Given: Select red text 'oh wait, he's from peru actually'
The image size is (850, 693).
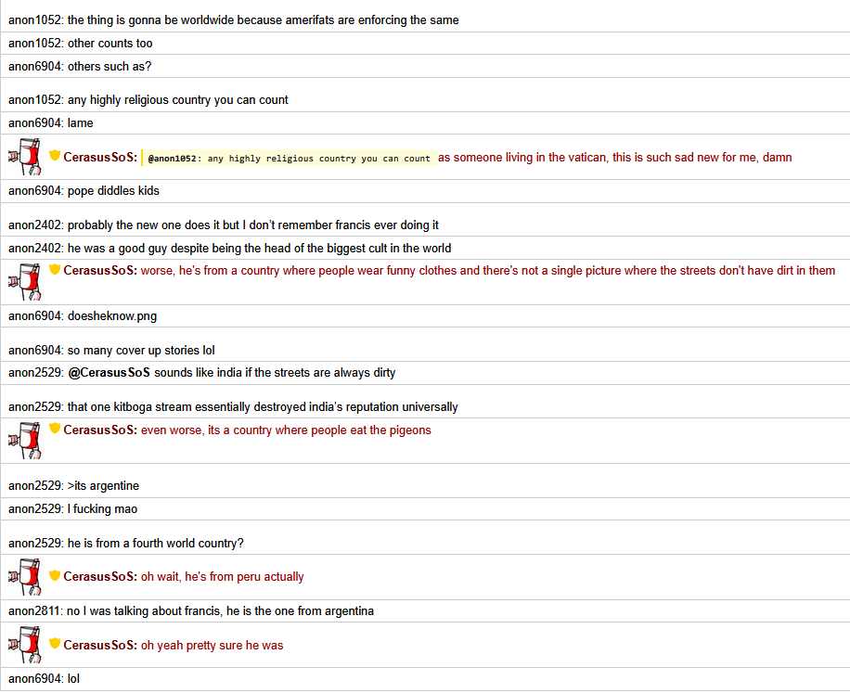Looking at the screenshot, I should pos(223,577).
